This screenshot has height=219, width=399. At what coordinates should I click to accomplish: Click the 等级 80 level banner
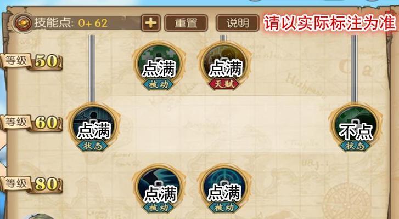(31, 184)
